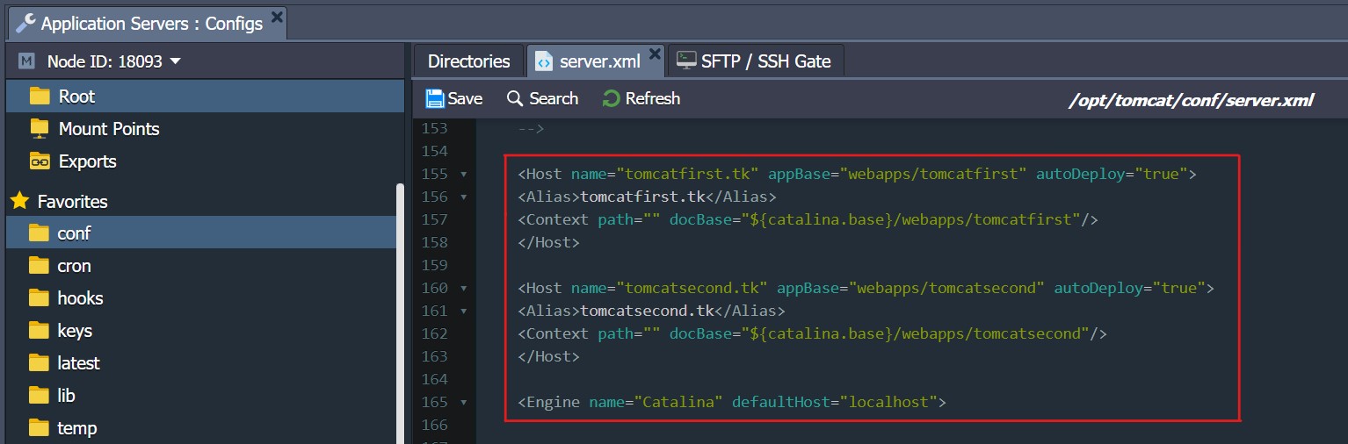Open Mount Points section

109,129
